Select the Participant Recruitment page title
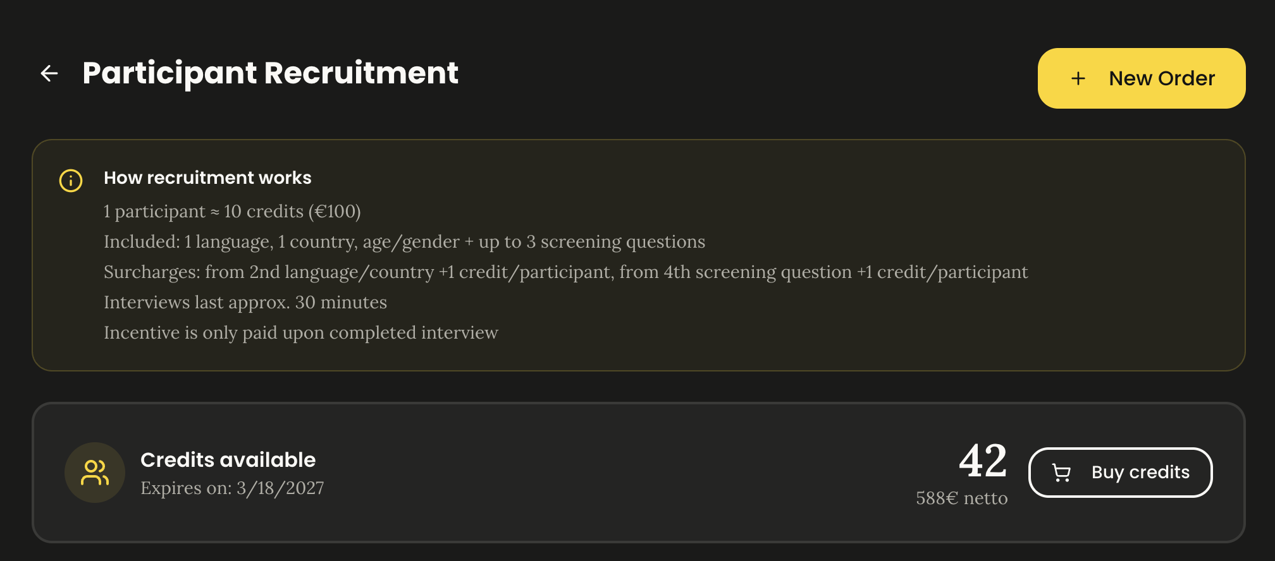The width and height of the screenshot is (1275, 561). click(270, 73)
